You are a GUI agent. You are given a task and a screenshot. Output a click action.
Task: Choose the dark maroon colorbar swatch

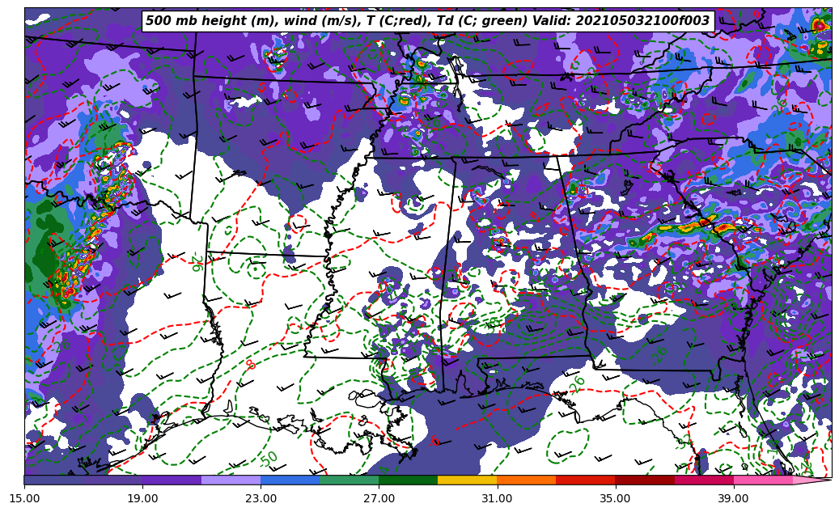pyautogui.click(x=644, y=480)
